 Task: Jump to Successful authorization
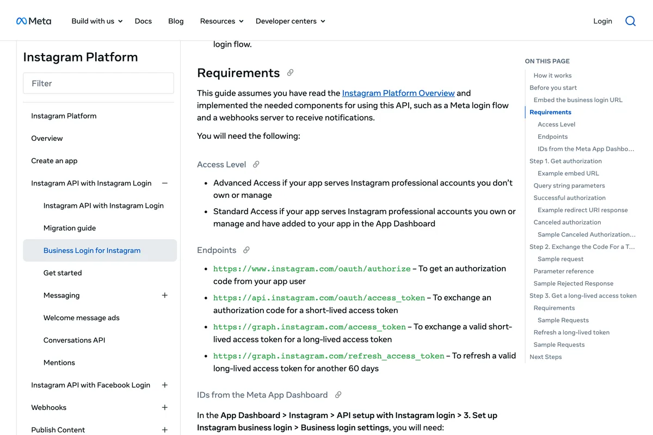pos(569,198)
